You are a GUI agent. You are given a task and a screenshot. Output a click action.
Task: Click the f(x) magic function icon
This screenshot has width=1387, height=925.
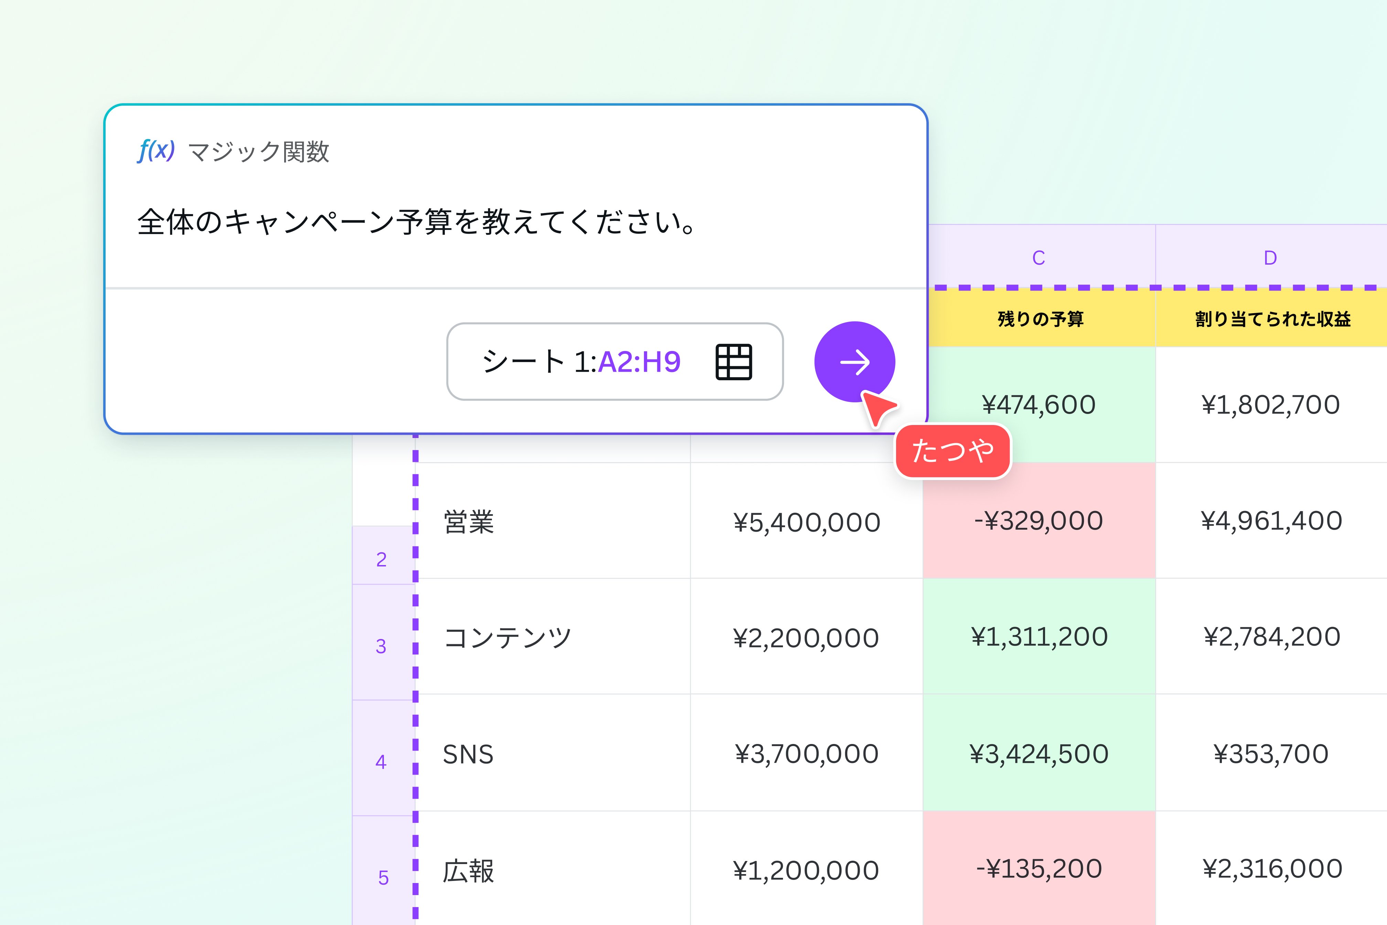click(156, 151)
